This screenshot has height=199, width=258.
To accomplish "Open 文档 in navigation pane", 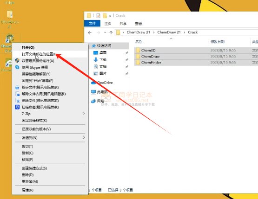I will [103, 66].
